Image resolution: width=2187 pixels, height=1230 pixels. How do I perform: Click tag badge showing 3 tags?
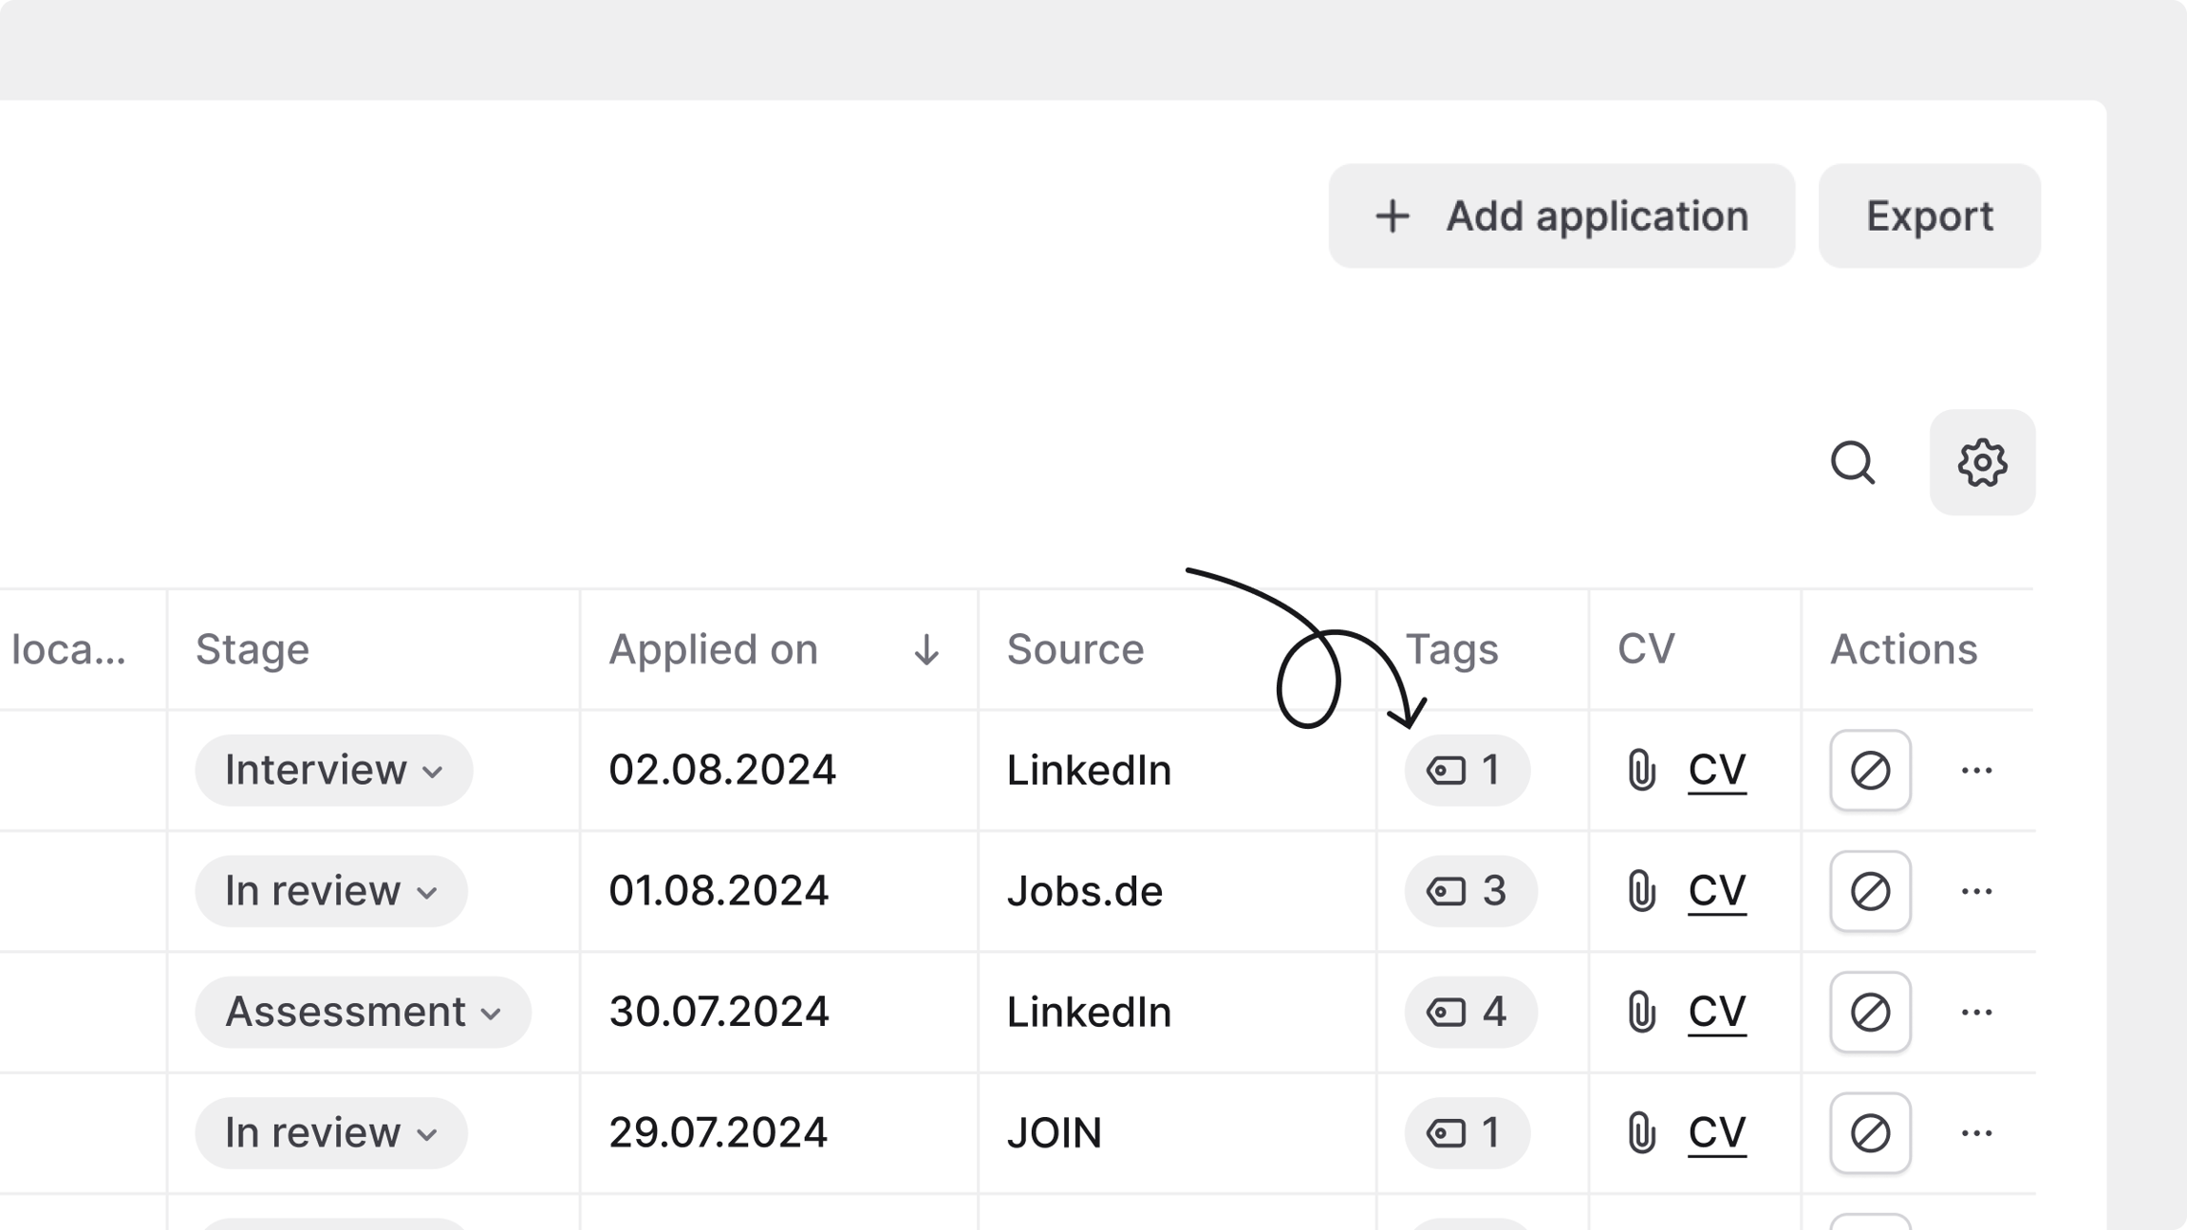[x=1469, y=891]
